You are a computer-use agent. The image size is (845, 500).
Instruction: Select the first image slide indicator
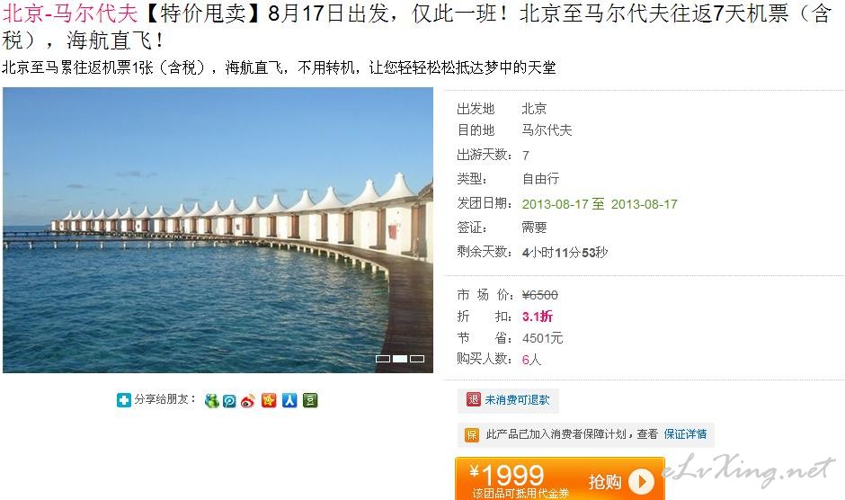click(x=383, y=359)
